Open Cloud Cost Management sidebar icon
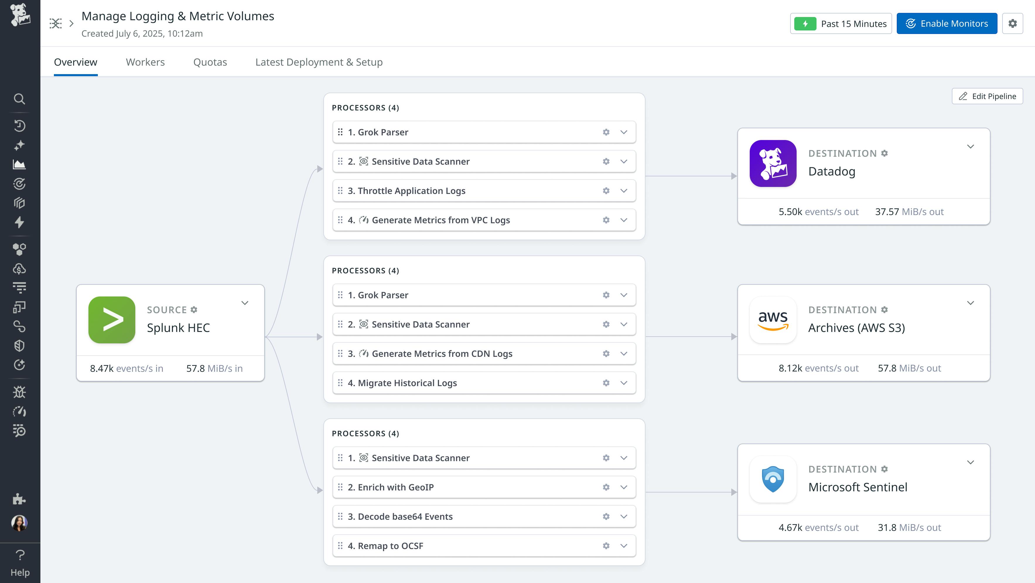 coord(20,268)
